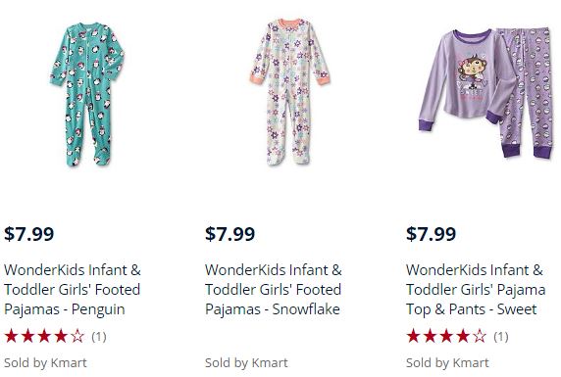Screen dimensions: 561x377
Task: Click the first red star under Penguin pajamas
Action: click(x=11, y=336)
